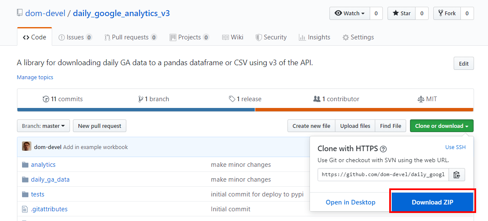Open analytics row's make minor changes commit
The image size is (488, 221).
(x=241, y=165)
